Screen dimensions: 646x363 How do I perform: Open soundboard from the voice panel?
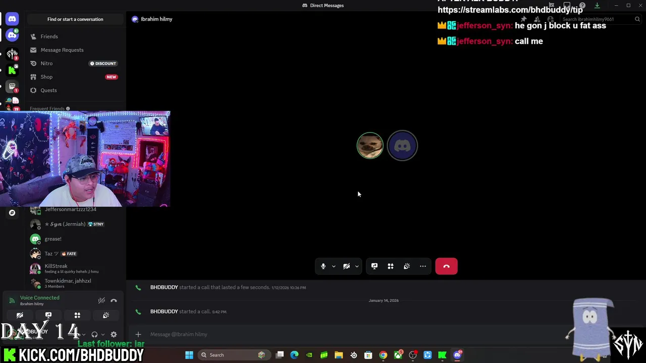[106, 315]
